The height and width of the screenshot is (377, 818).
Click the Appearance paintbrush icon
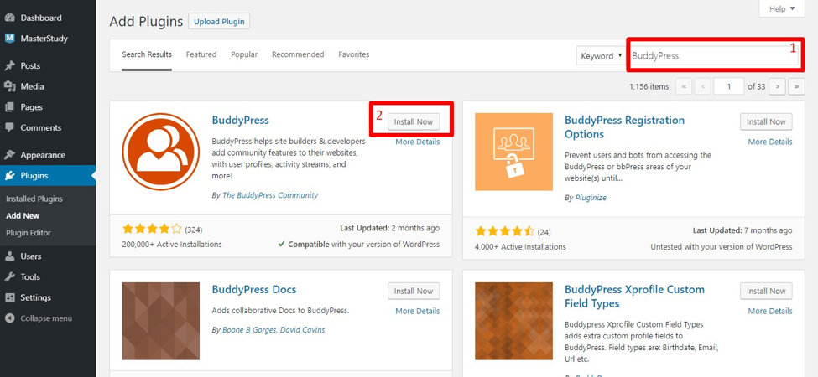pos(10,155)
